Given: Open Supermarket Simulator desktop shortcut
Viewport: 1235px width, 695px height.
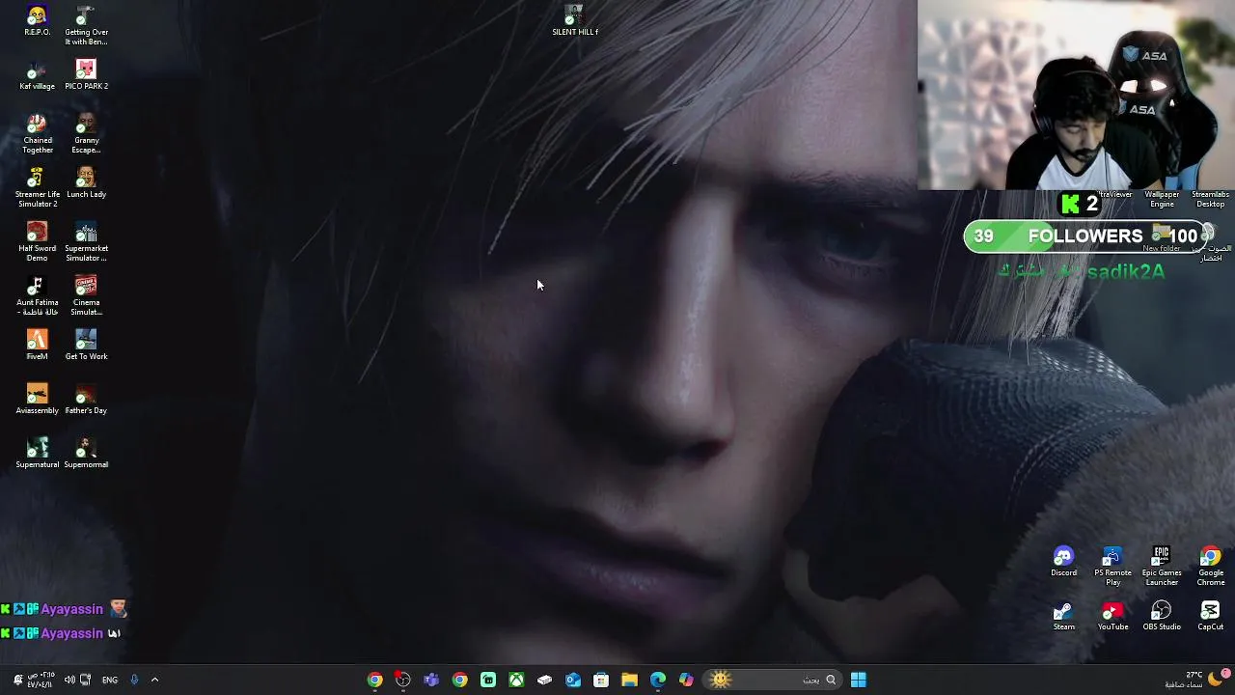Looking at the screenshot, I should point(86,241).
